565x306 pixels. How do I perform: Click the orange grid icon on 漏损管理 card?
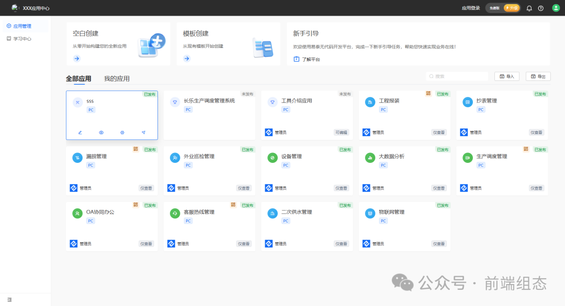(x=135, y=149)
